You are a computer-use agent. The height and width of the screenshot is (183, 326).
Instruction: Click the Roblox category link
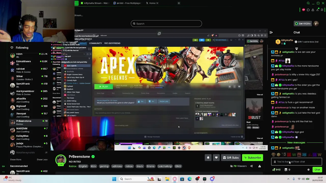pos(73,166)
